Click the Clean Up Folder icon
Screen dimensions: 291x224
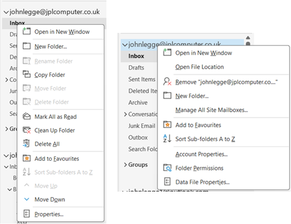(x=27, y=130)
